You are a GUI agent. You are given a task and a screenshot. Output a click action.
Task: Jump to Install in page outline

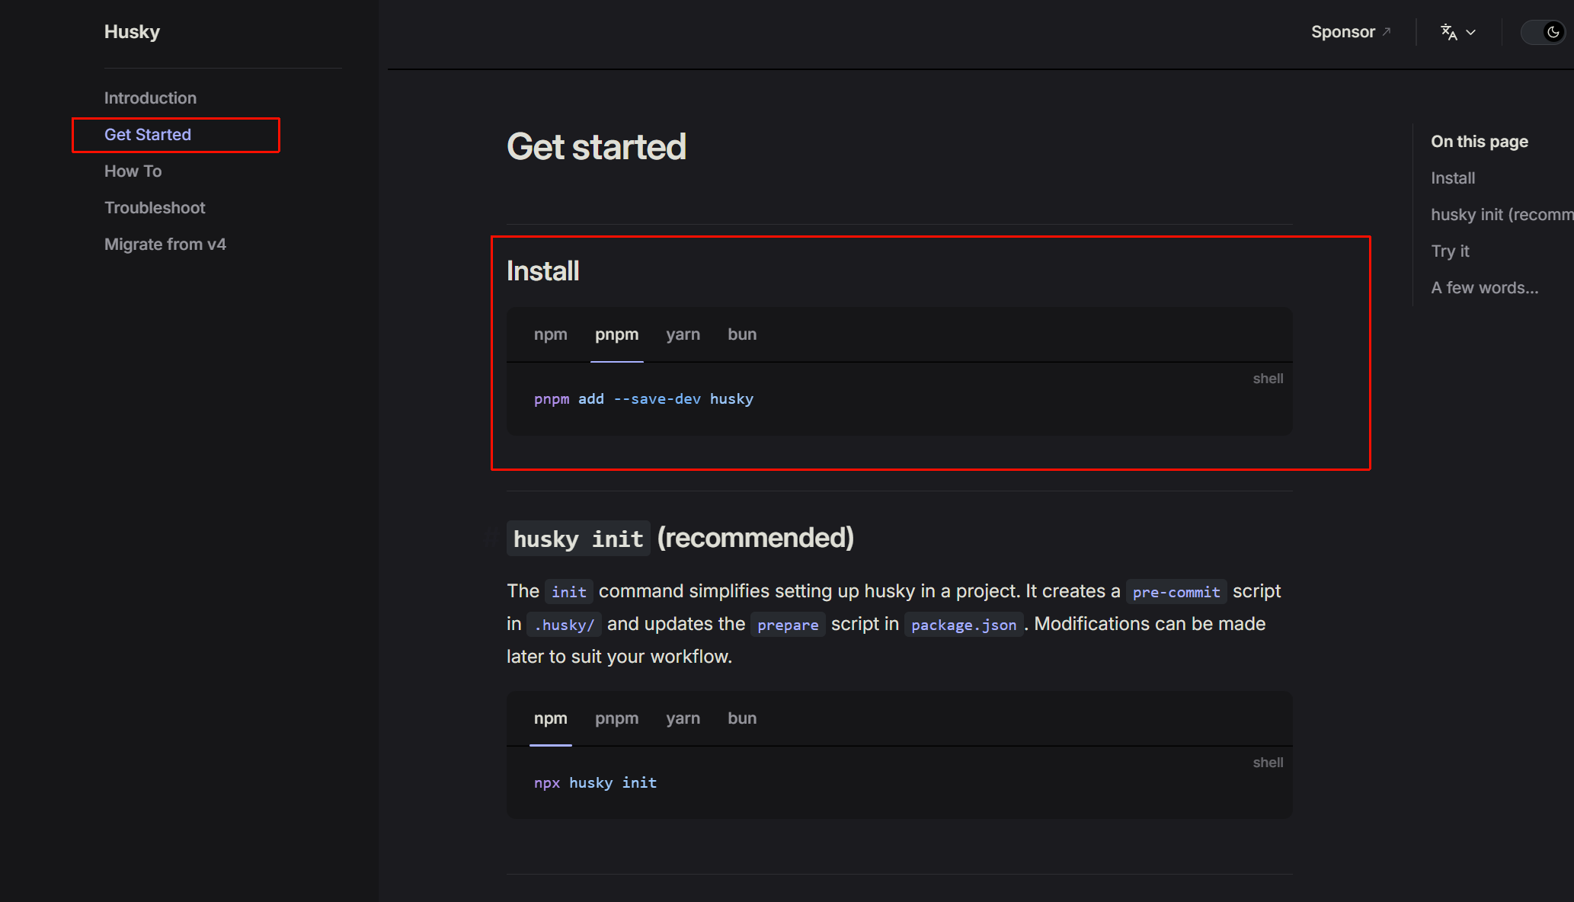pyautogui.click(x=1452, y=178)
